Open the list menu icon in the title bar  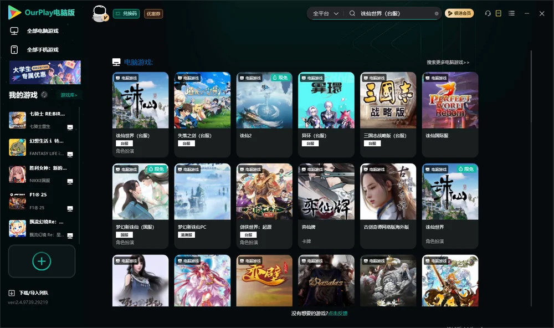click(511, 13)
